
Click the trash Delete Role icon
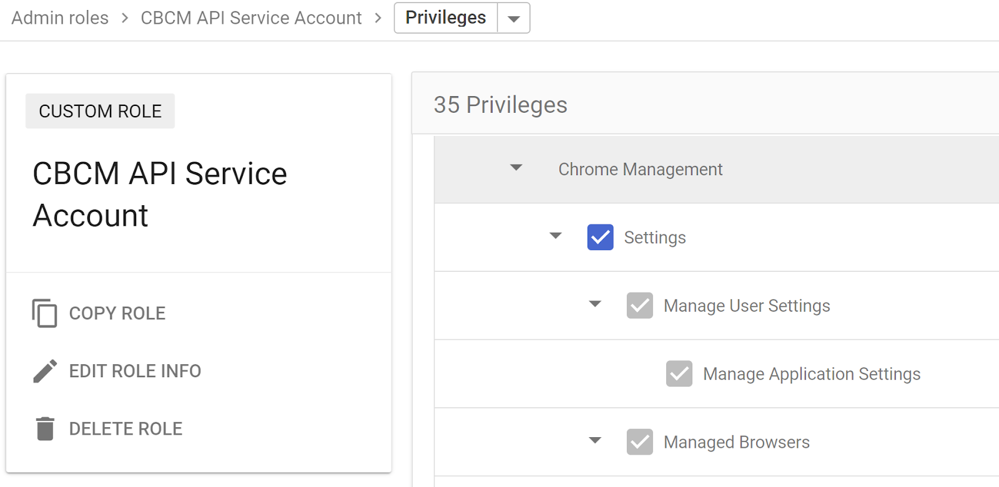[45, 428]
